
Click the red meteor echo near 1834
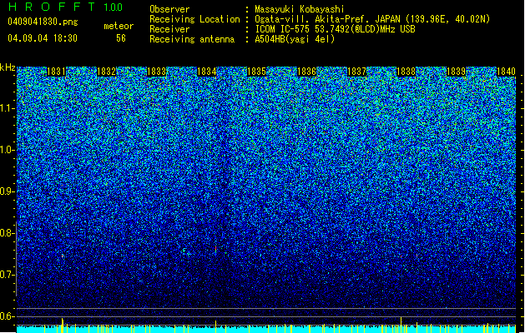pos(216,249)
